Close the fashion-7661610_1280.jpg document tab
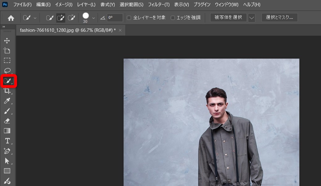The image size is (321, 186). click(x=120, y=30)
